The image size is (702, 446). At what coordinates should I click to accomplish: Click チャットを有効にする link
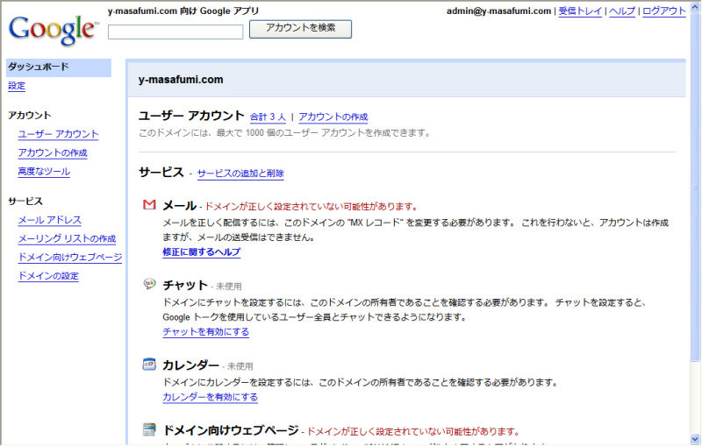click(x=206, y=332)
